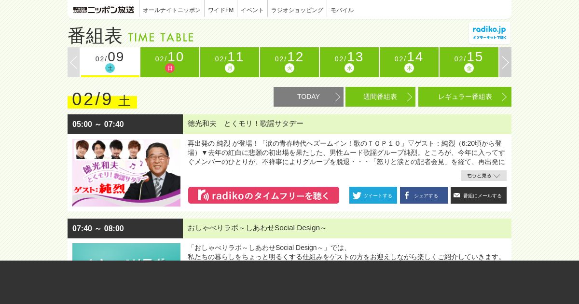Open ワイドFM menu item
579x304 pixels.
pos(221,10)
